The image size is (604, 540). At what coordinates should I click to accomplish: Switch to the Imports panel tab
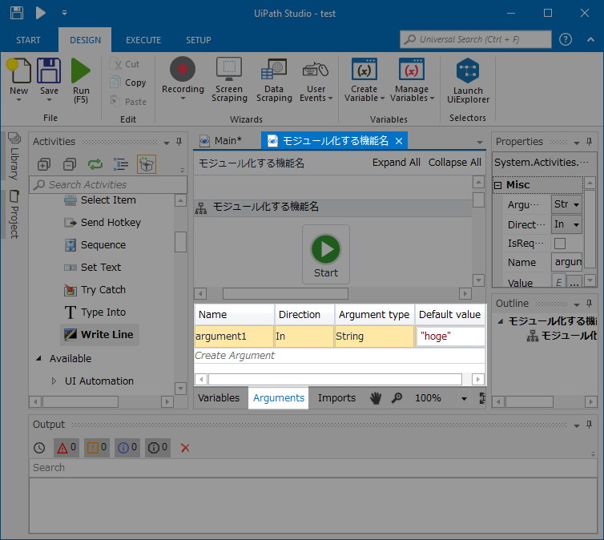coord(336,398)
